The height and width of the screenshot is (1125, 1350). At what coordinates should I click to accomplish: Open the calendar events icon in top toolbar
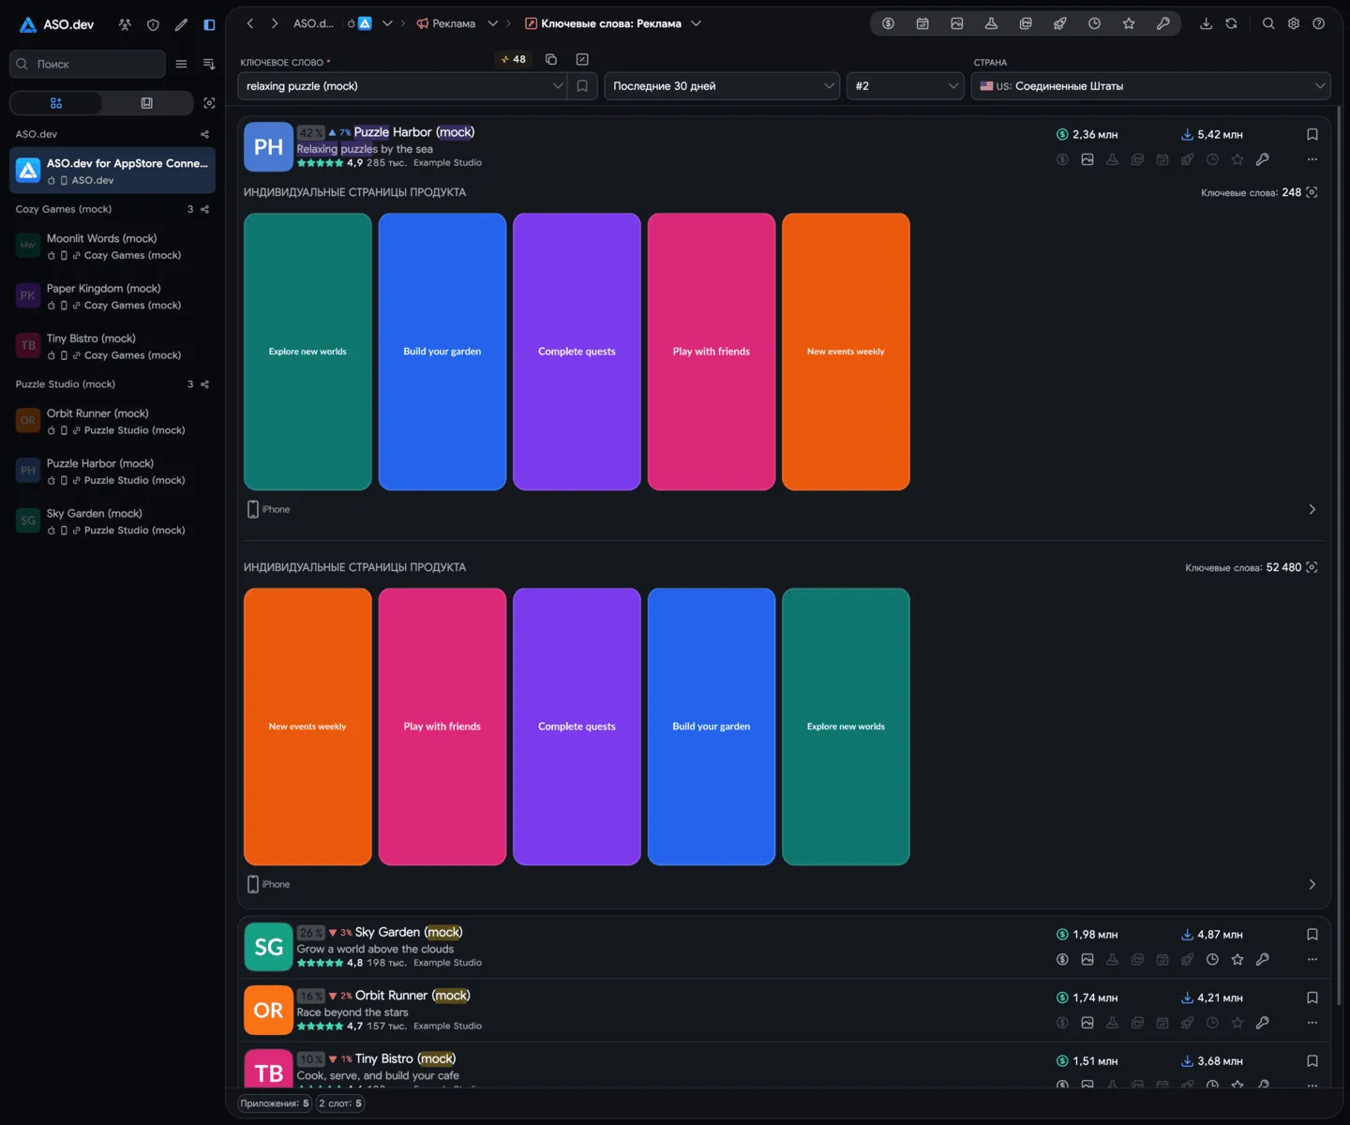(922, 23)
